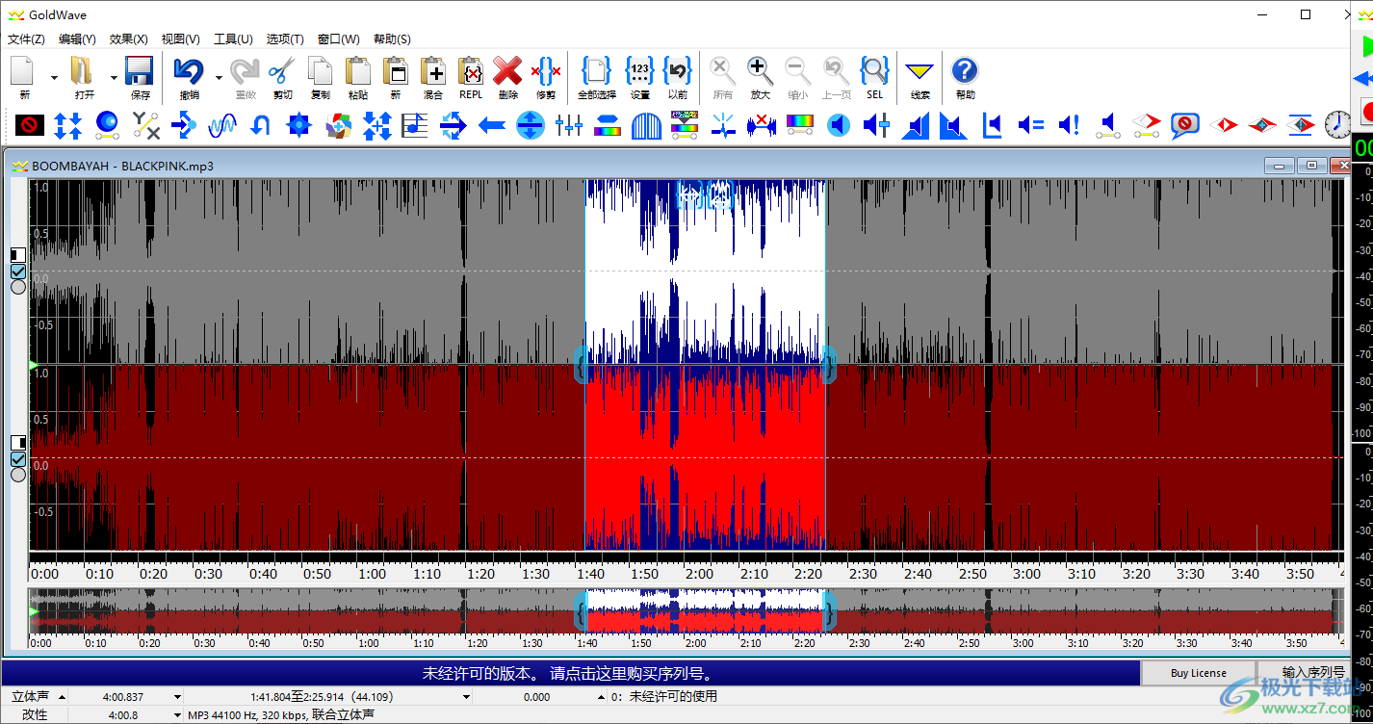Click selection end marker in overview
Image resolution: width=1373 pixels, height=724 pixels.
(830, 611)
